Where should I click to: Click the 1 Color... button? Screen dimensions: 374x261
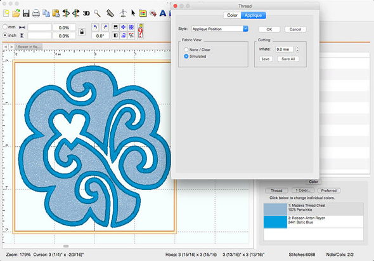tap(303, 191)
